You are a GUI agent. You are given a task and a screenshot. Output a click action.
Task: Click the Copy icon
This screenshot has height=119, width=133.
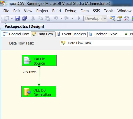pyautogui.click(x=40, y=18)
